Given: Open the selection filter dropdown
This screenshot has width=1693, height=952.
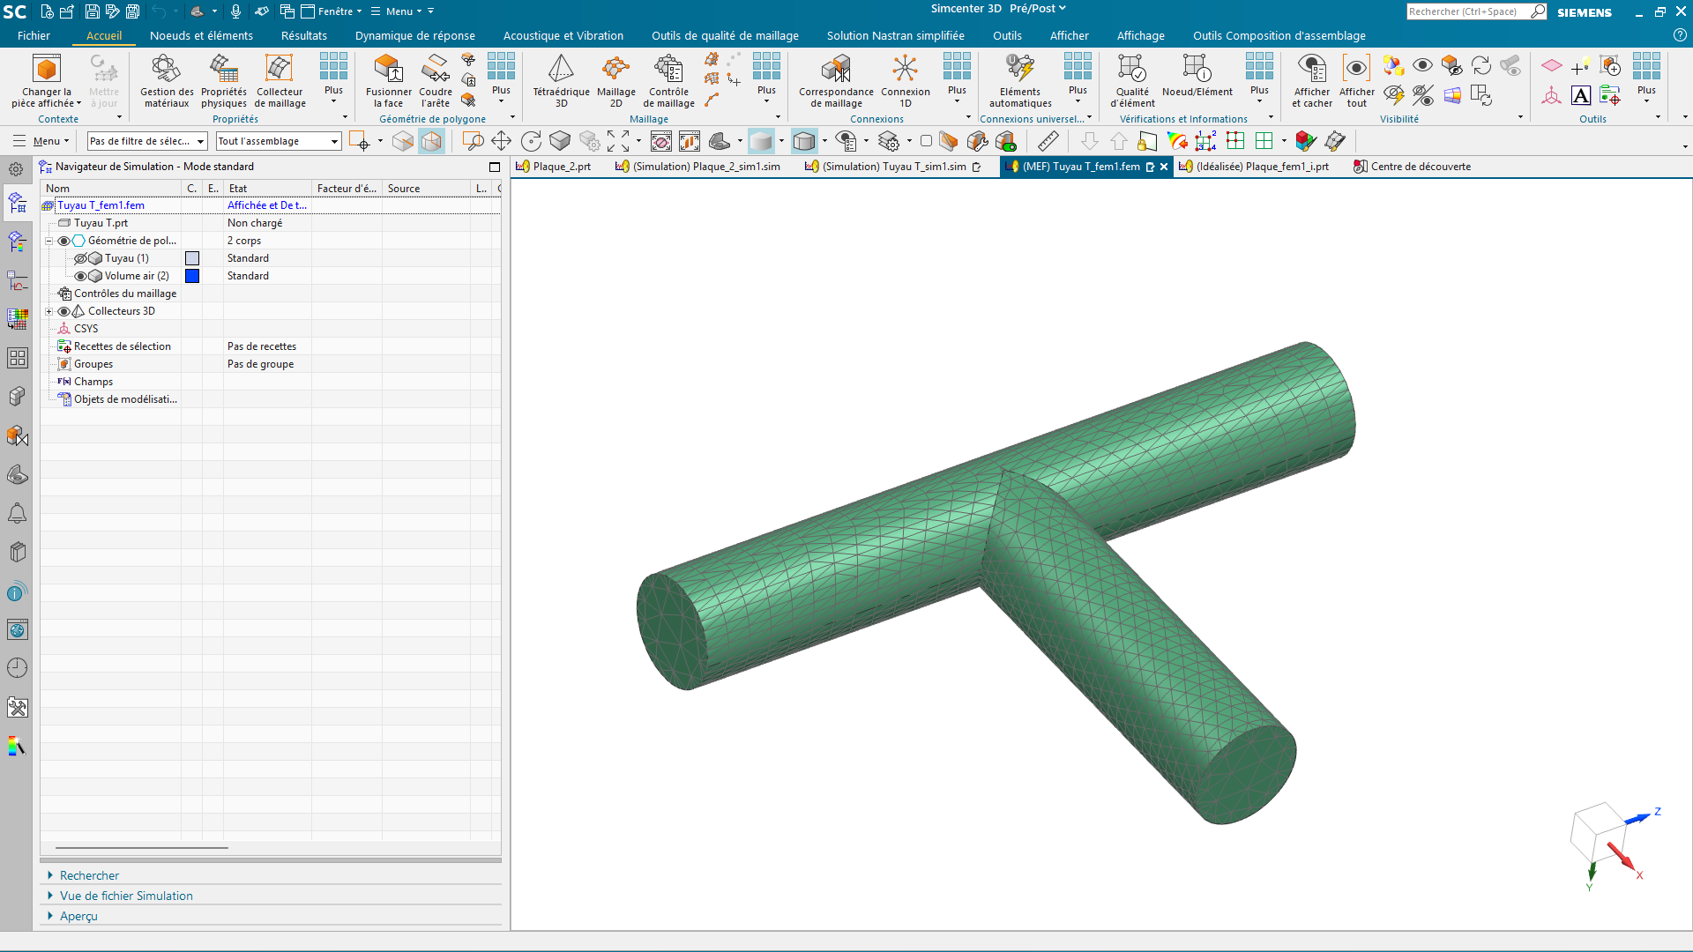Looking at the screenshot, I should [146, 141].
